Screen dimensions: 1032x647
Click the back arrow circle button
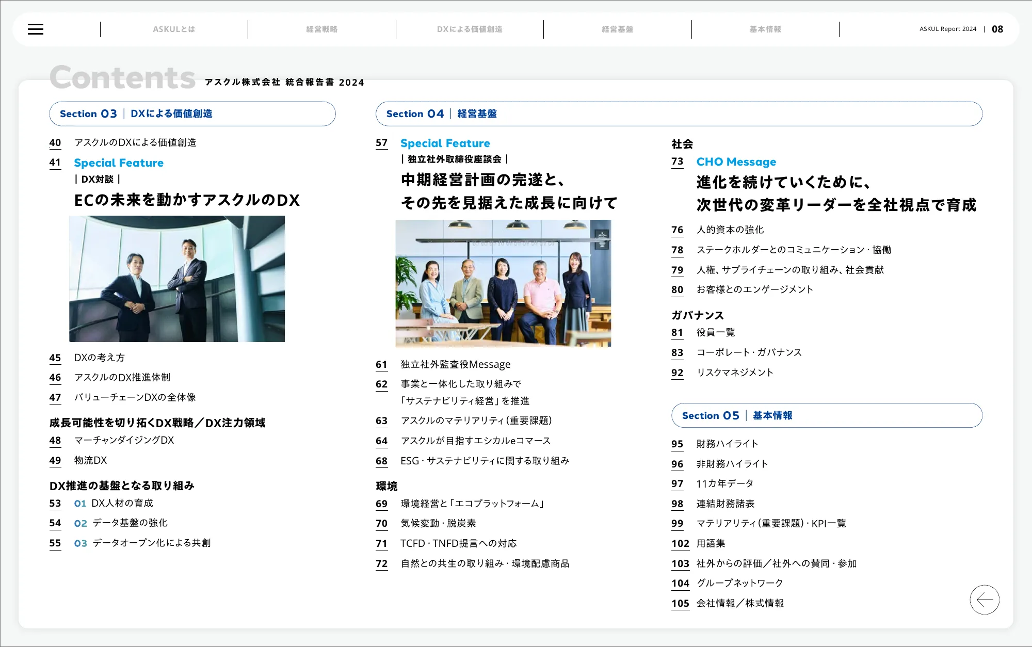(x=984, y=600)
